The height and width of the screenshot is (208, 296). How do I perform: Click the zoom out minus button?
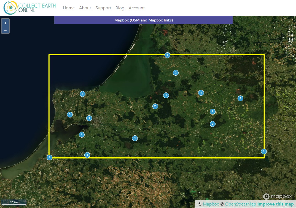tap(5, 30)
